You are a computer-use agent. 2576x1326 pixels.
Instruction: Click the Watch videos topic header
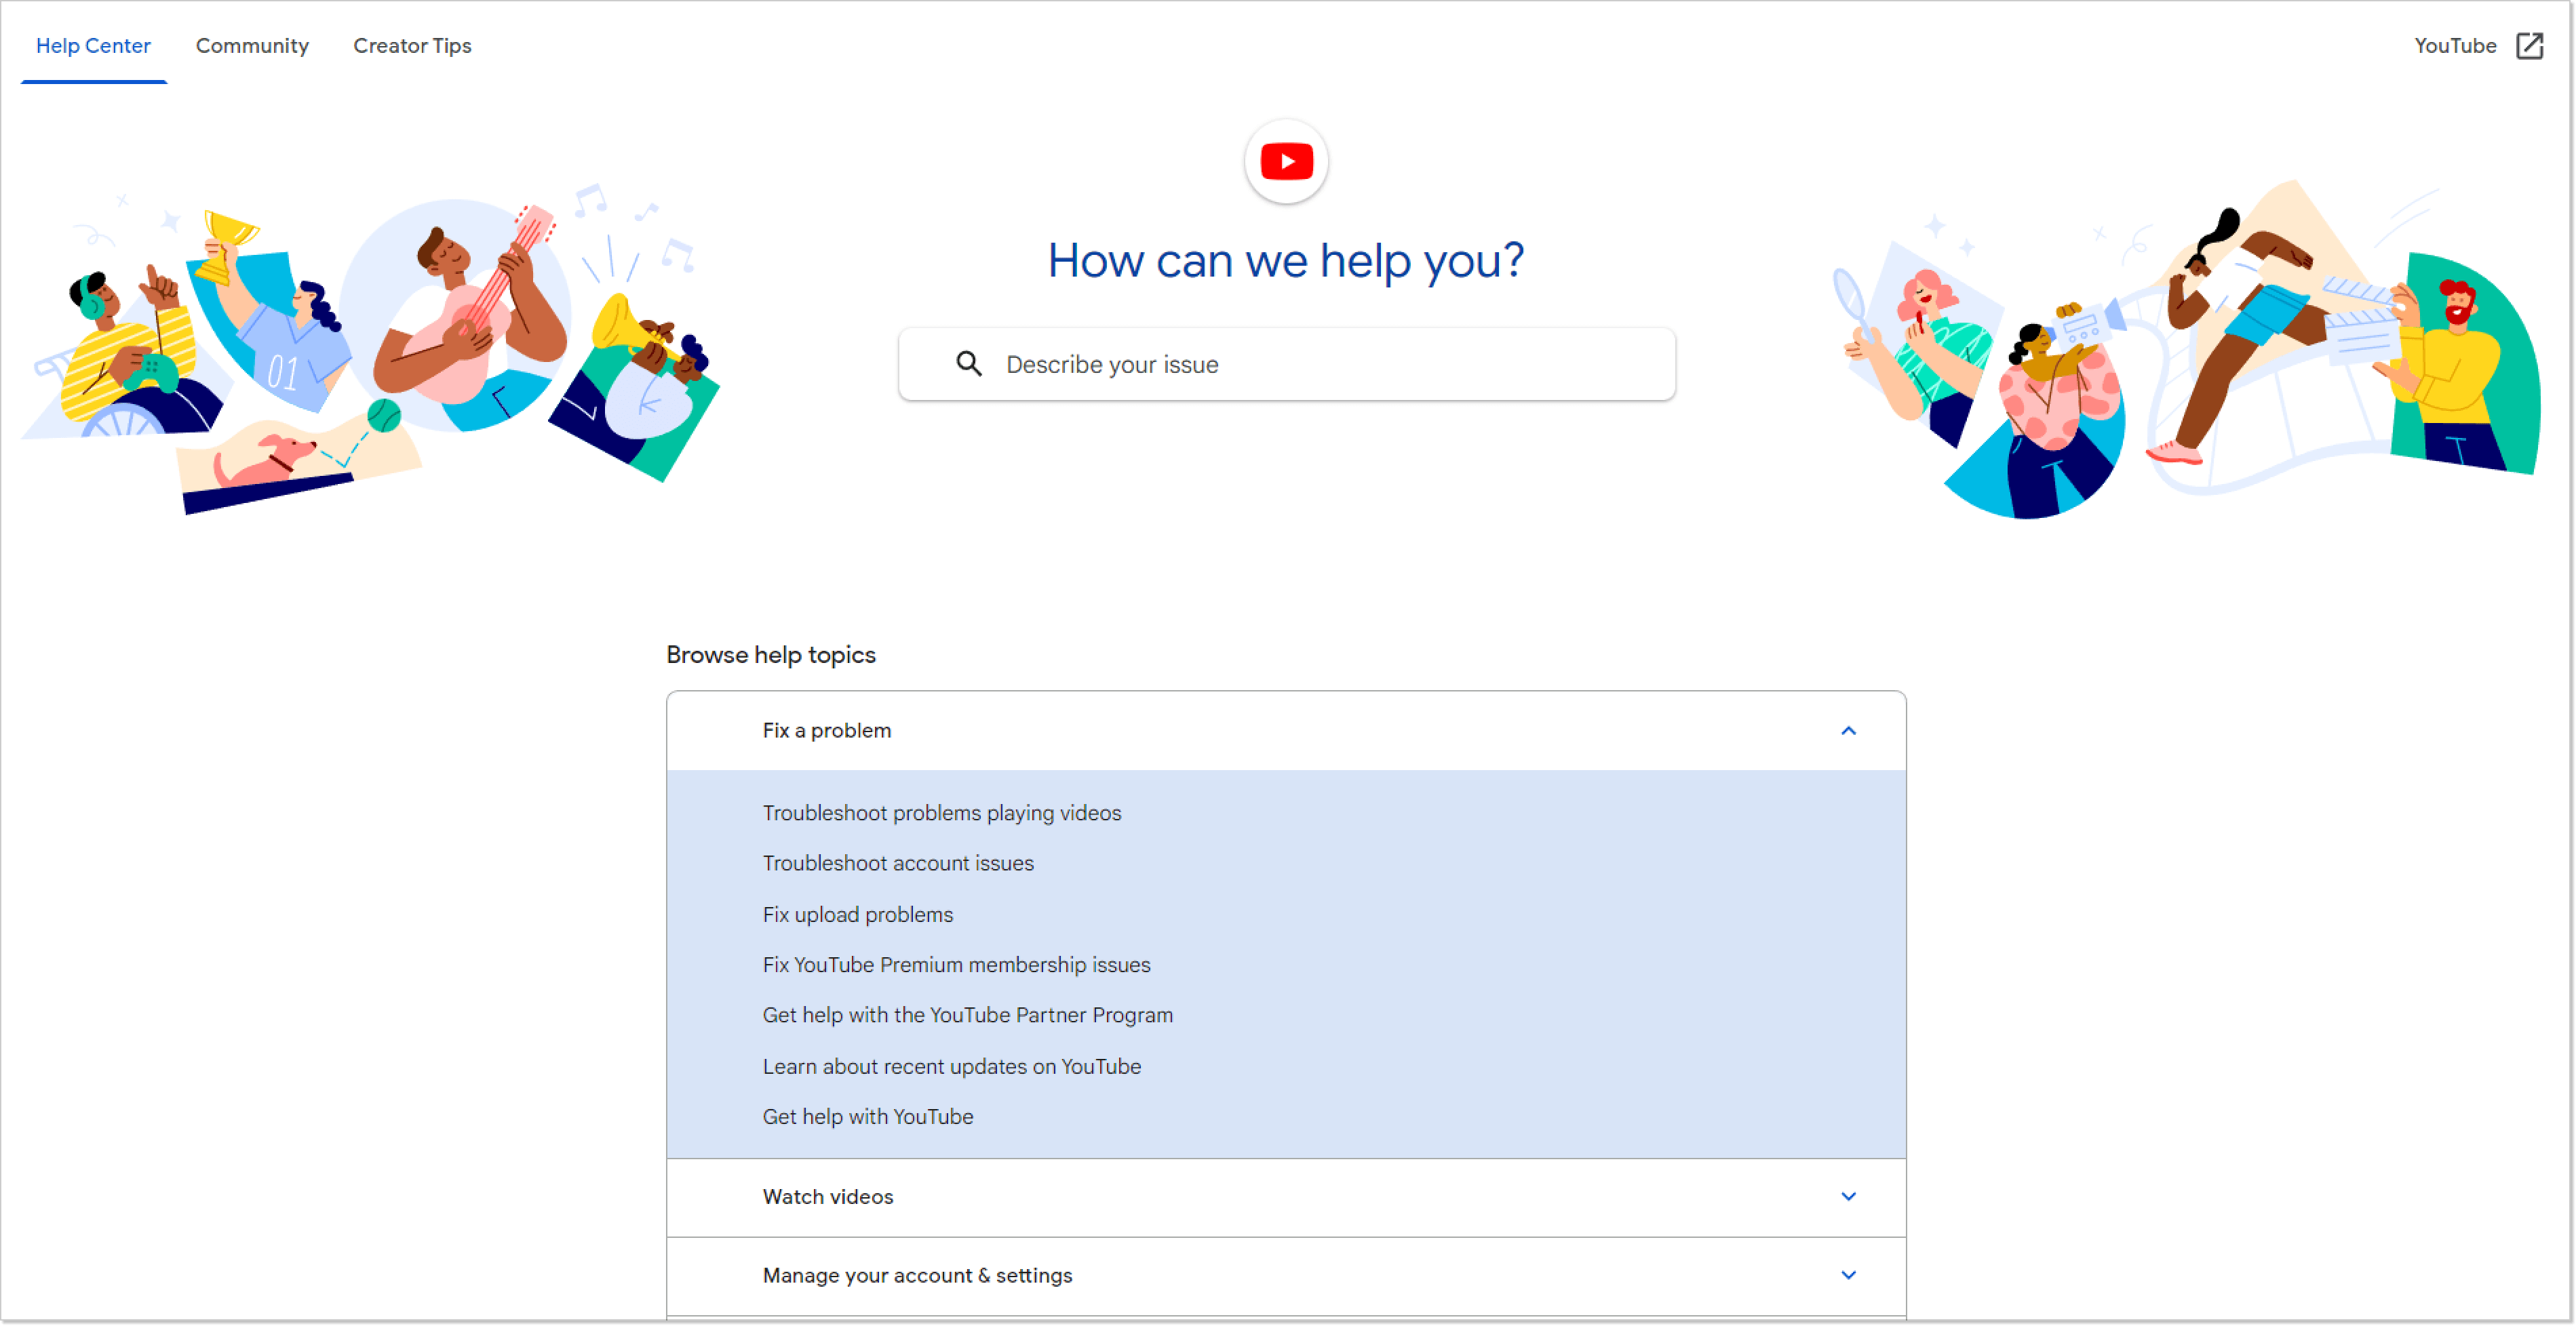tap(827, 1196)
